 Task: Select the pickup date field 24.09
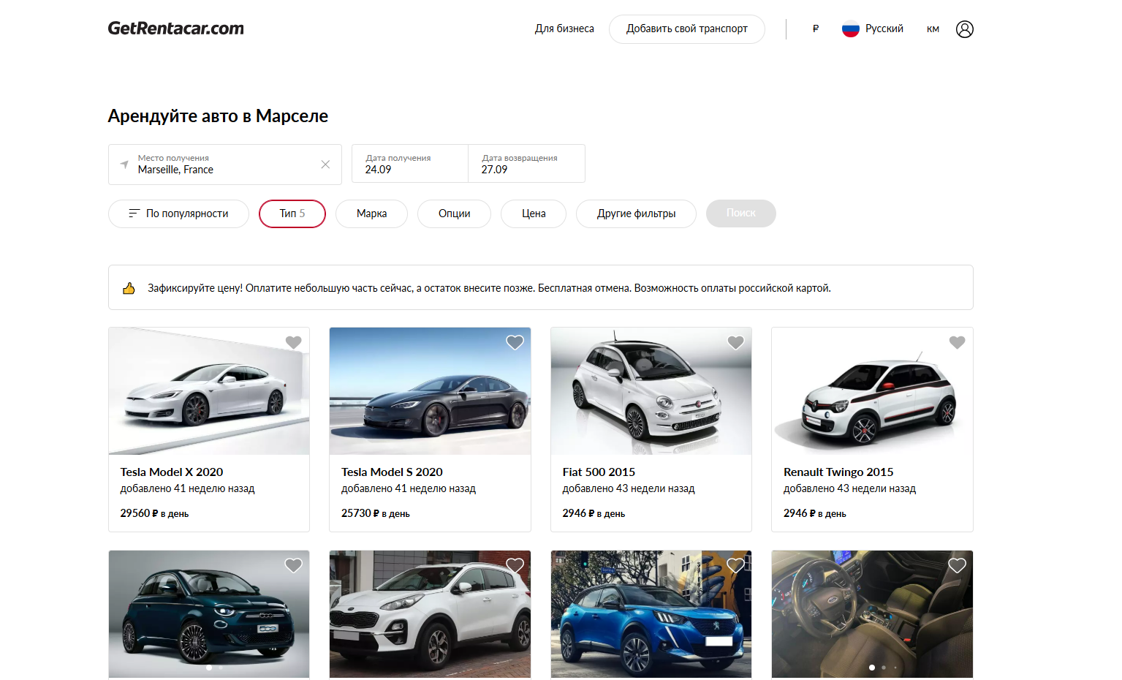409,164
